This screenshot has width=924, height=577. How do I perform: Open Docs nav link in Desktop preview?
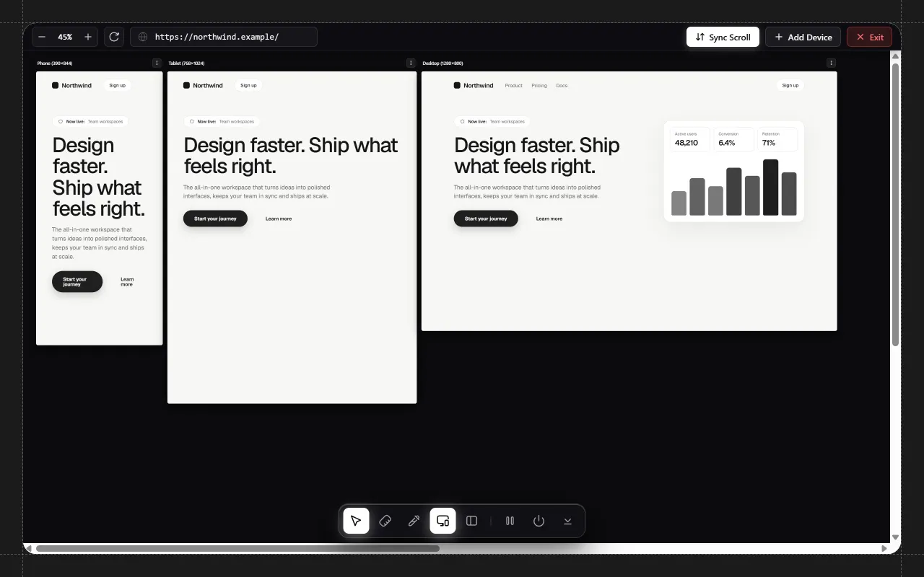point(562,86)
